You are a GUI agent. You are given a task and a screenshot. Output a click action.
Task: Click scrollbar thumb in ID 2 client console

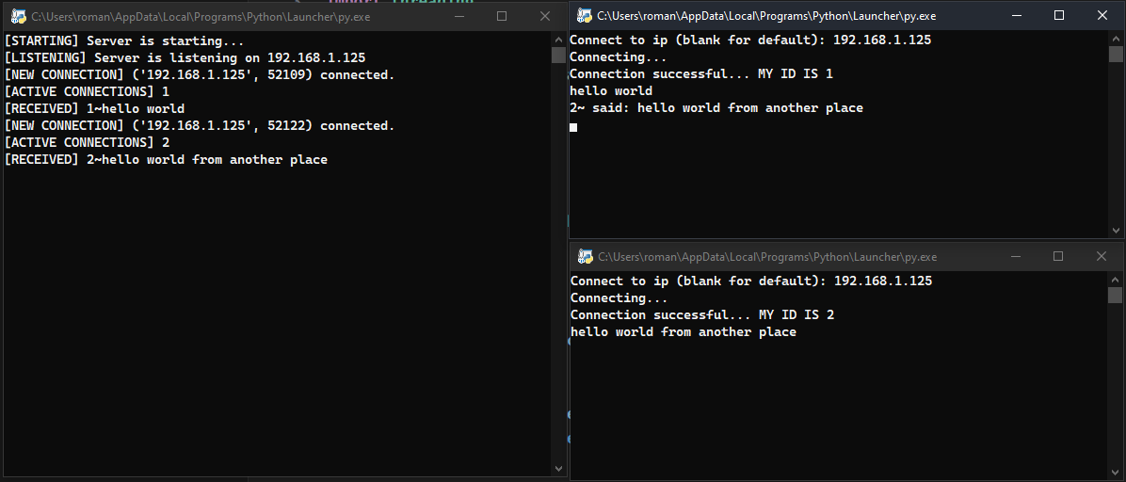coord(1116,296)
